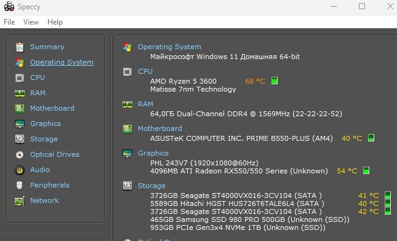This screenshot has width=397, height=241.
Task: Click the RAM stick icon in sidebar
Action: (20, 93)
